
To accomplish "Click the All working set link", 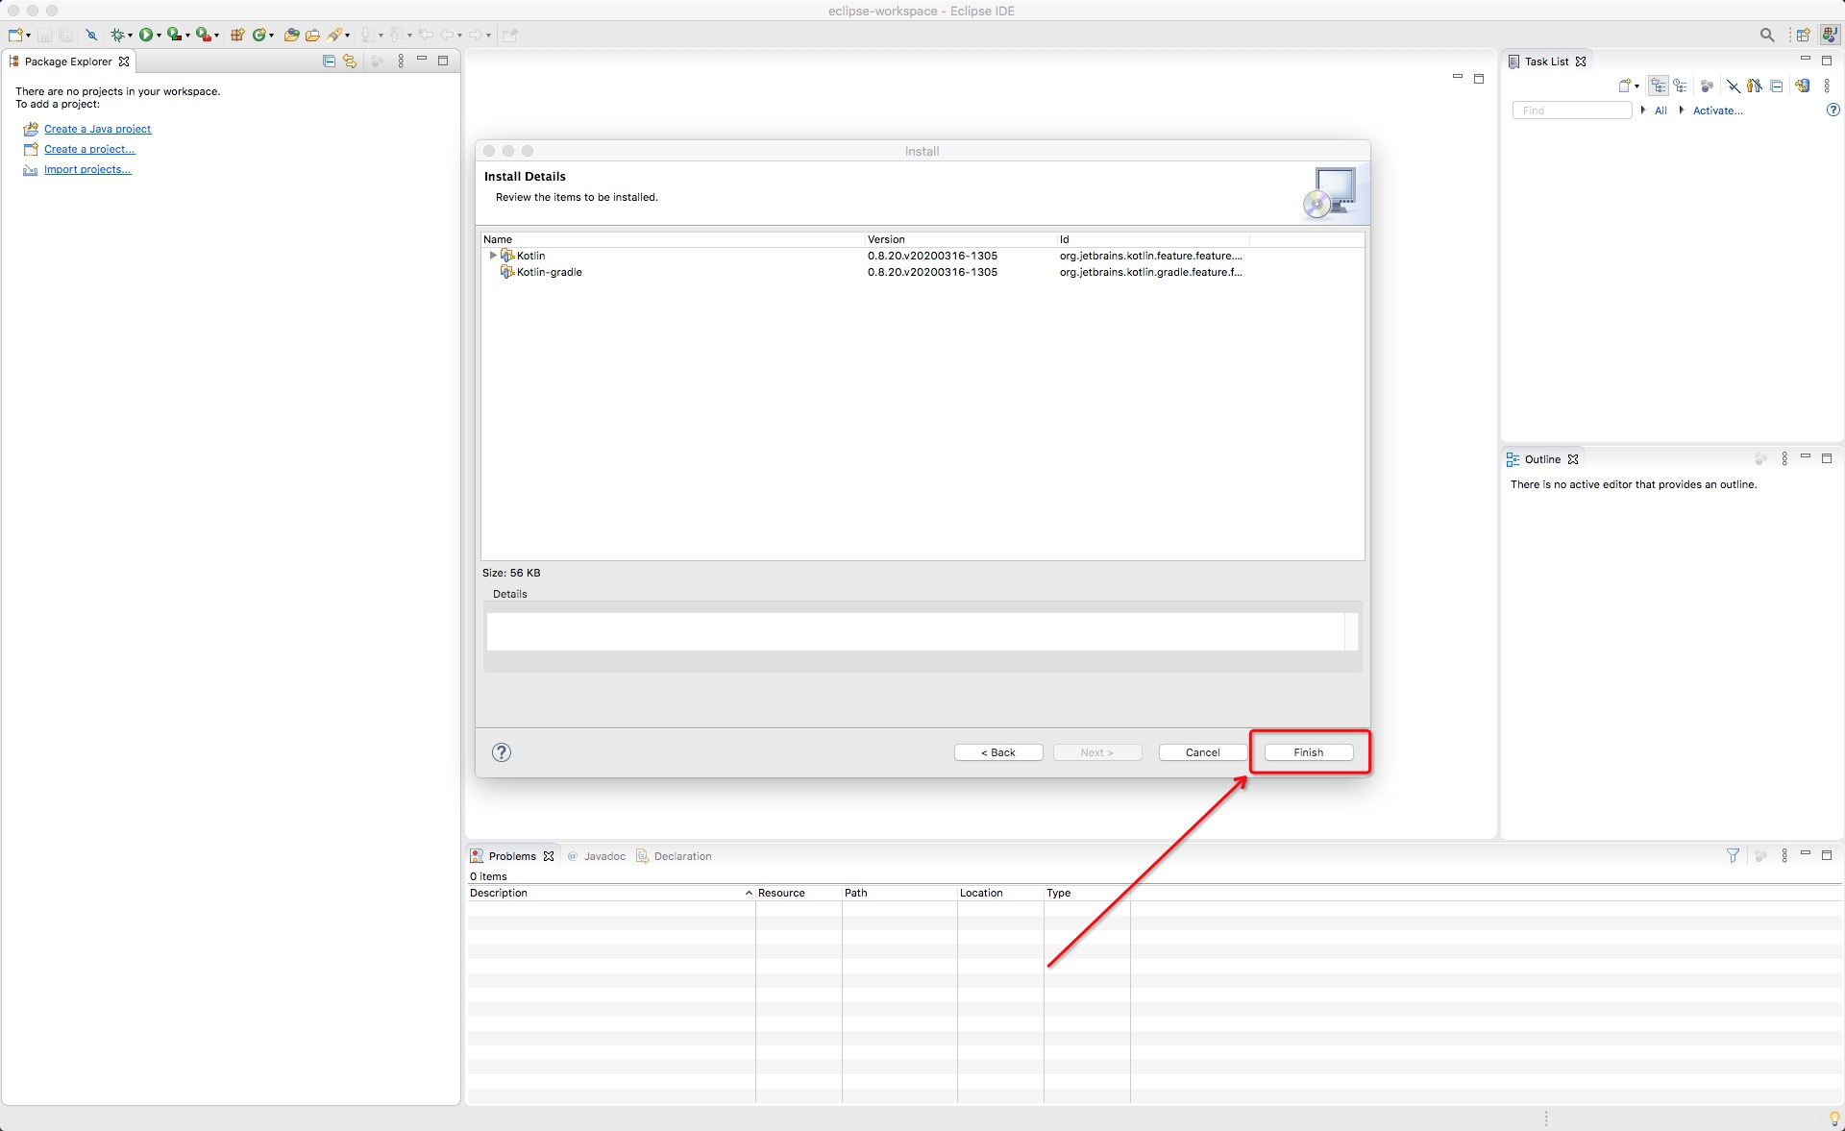I will (x=1660, y=111).
